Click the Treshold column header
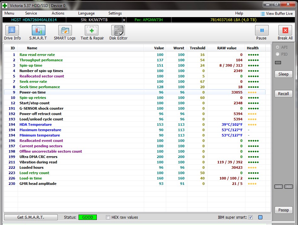Screen dimensions: 298x225 pos(197,48)
